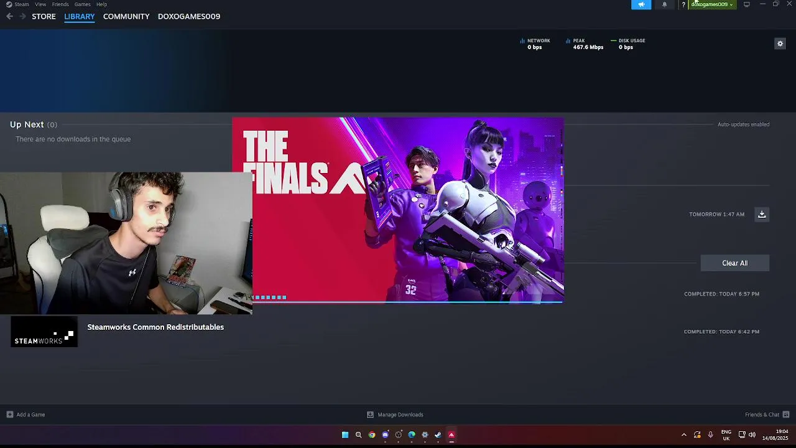Click the NETWORK 0 bps stat
Screen dimensions: 796x448
535,44
